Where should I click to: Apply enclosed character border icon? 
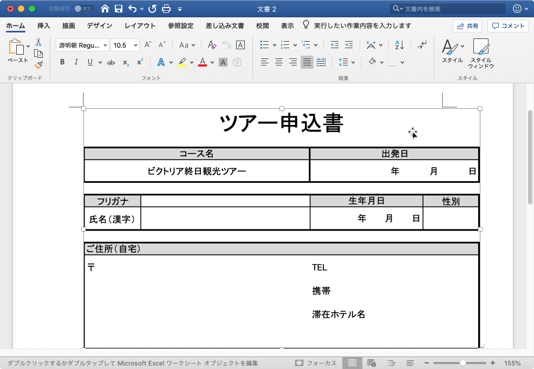coord(240,45)
